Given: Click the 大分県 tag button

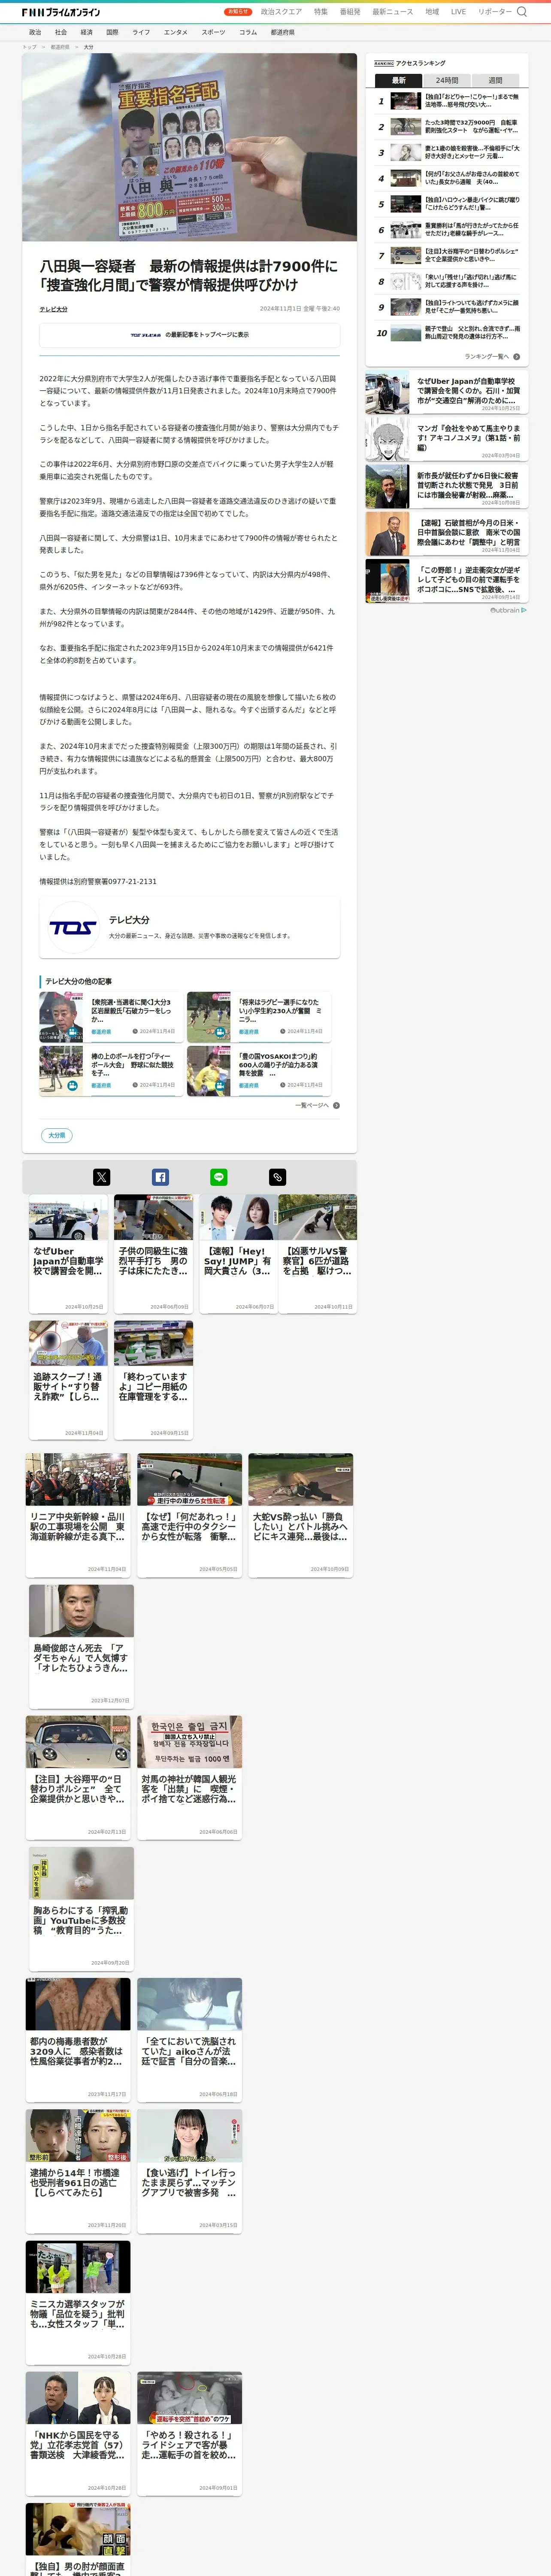Looking at the screenshot, I should click(x=57, y=1135).
